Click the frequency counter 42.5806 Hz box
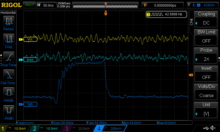This screenshot has height=132, width=220. coord(166,14)
